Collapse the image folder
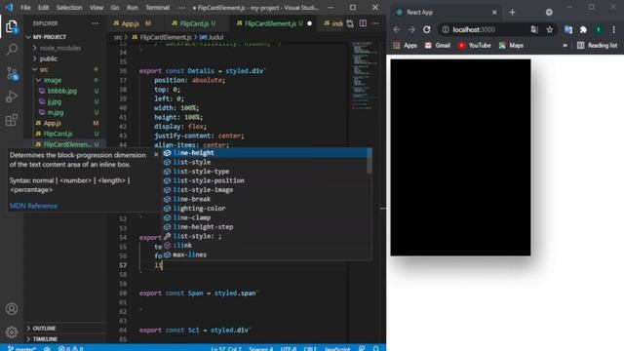This screenshot has height=351, width=624. (52, 80)
